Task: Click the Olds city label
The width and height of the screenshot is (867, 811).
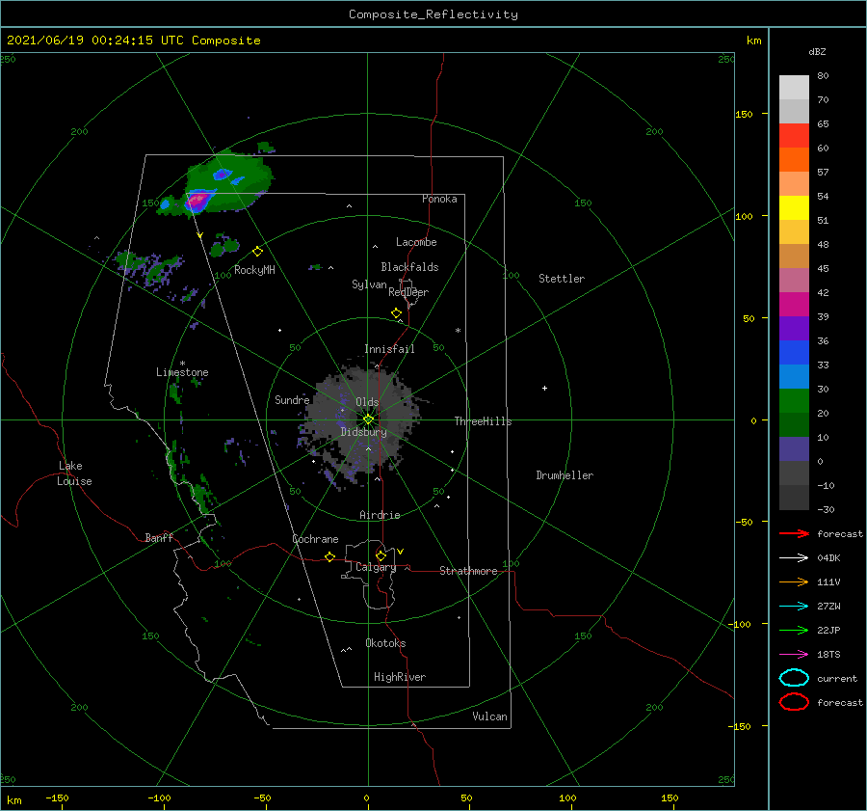Action: (x=367, y=402)
